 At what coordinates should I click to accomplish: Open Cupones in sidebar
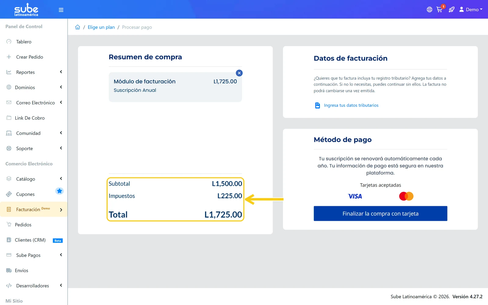click(25, 194)
